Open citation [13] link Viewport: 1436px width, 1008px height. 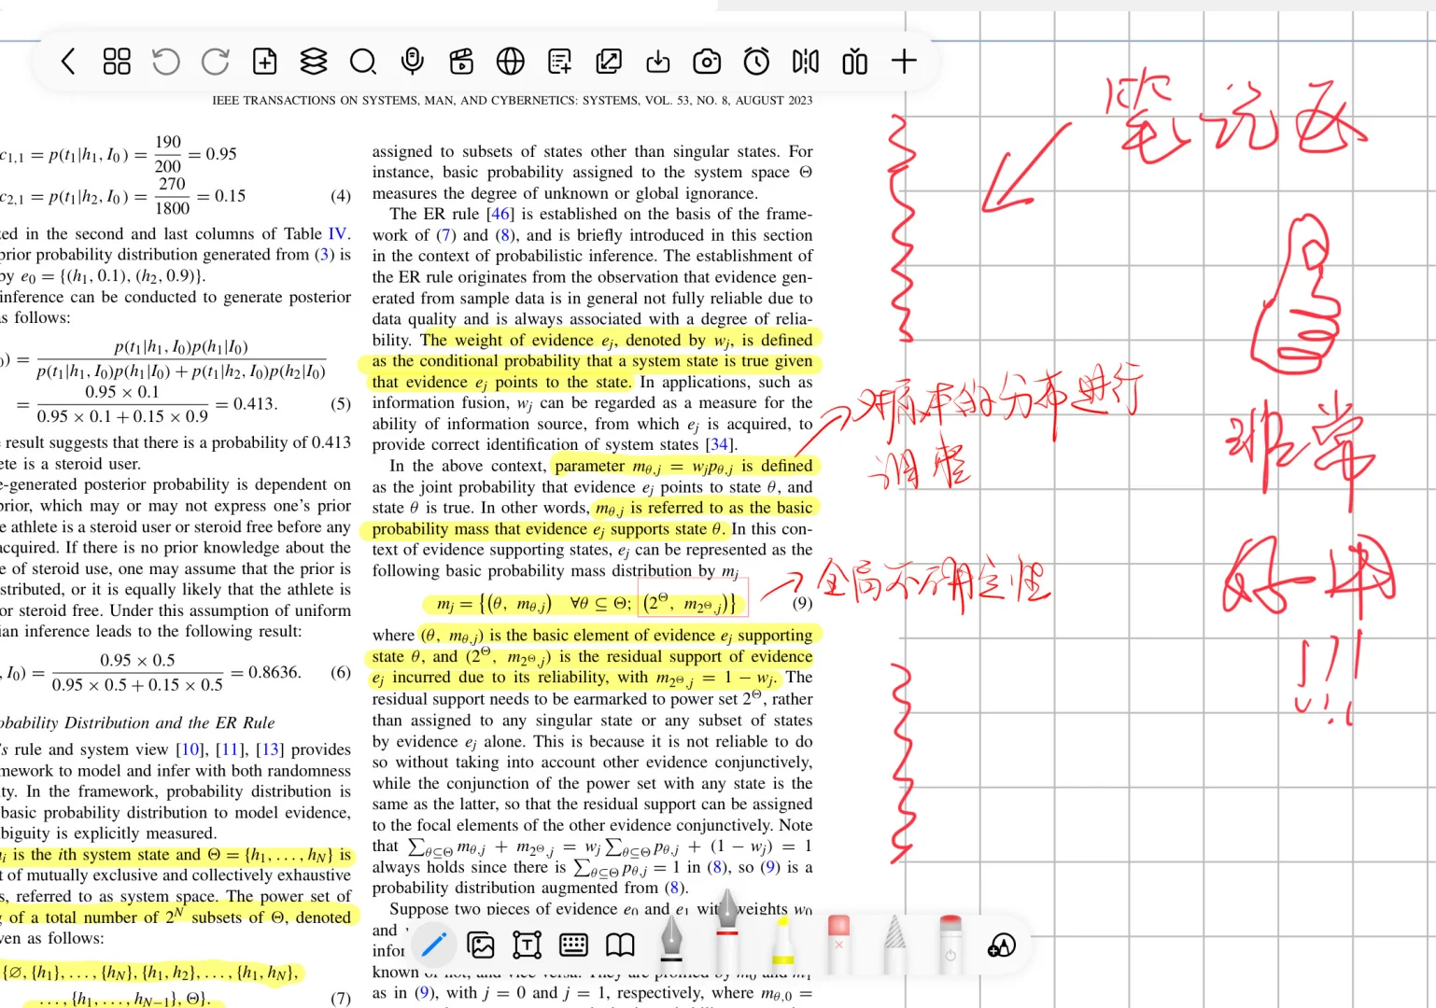269,749
